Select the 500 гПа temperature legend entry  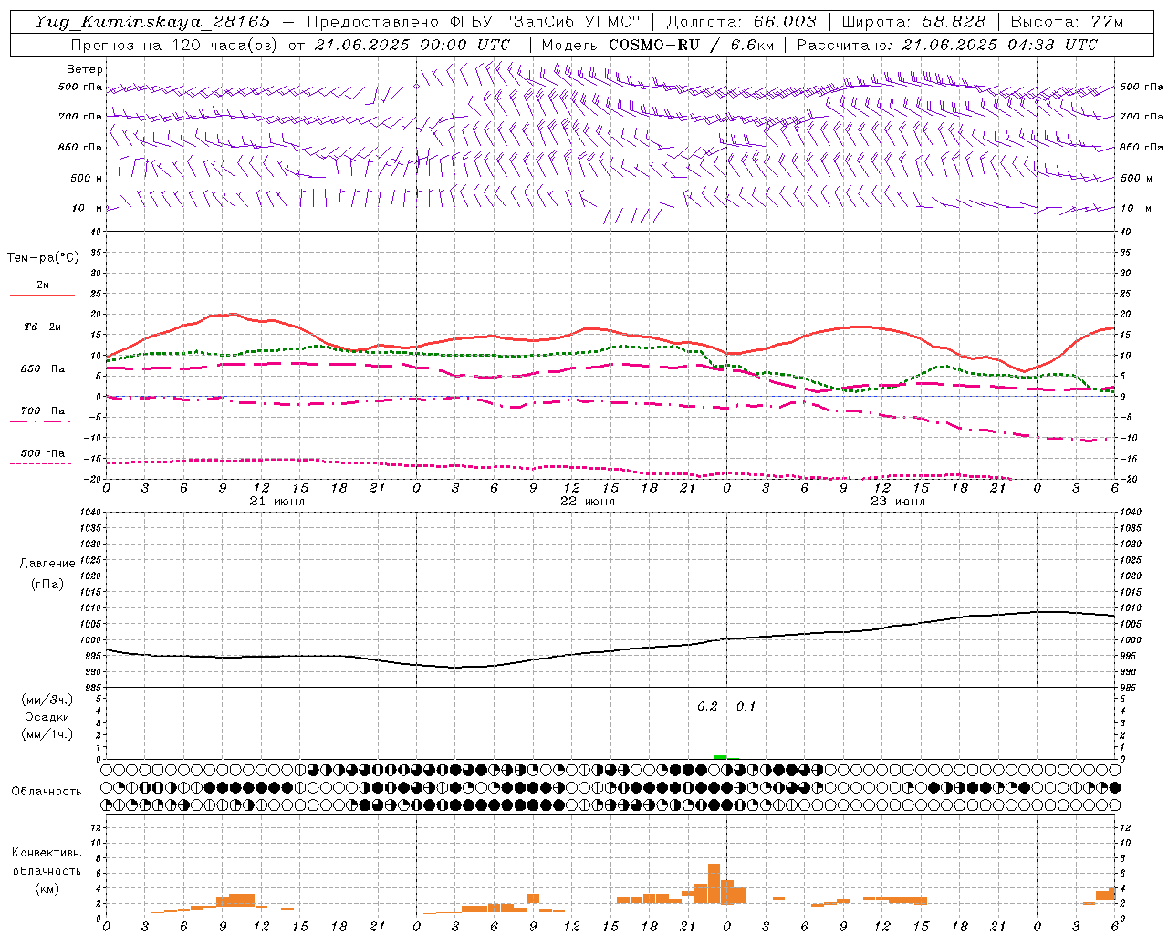click(x=43, y=452)
